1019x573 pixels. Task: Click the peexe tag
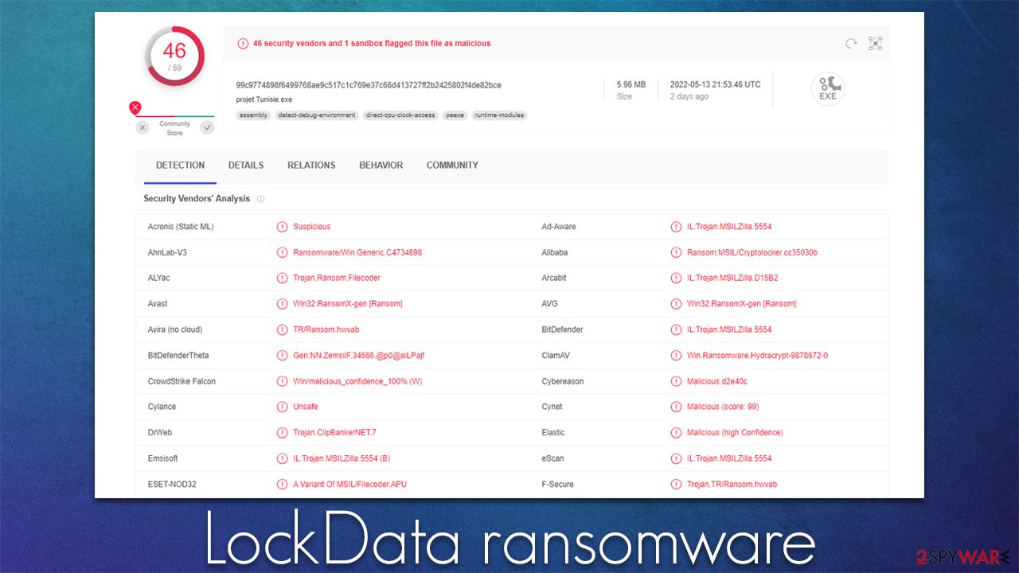[x=455, y=115]
